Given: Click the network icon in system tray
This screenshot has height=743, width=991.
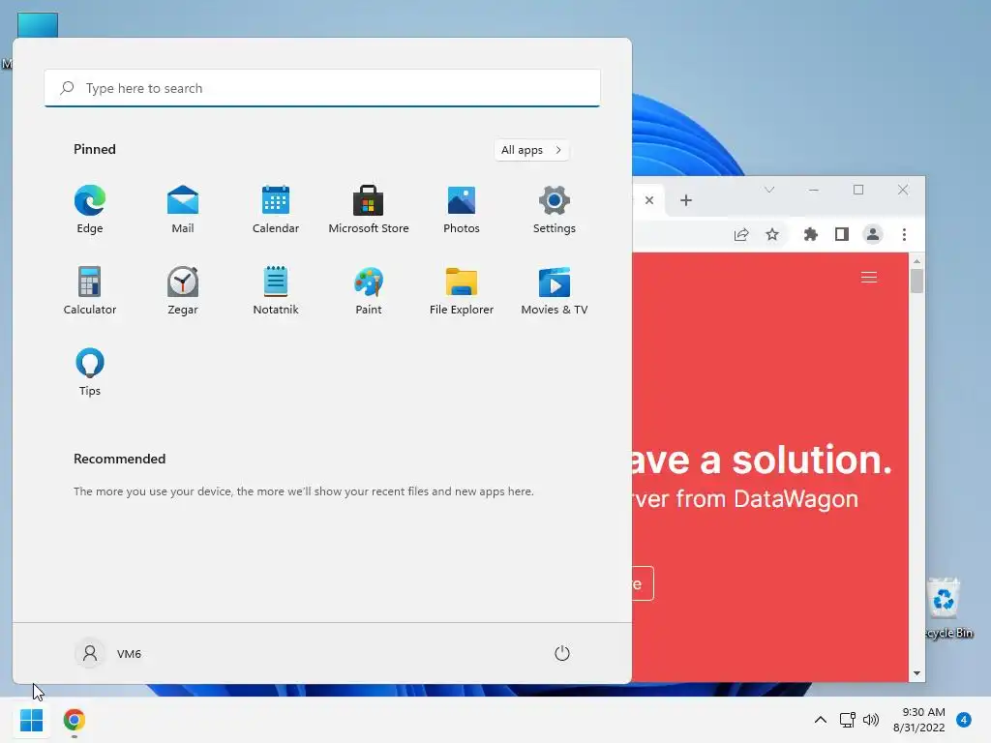Looking at the screenshot, I should pyautogui.click(x=848, y=720).
